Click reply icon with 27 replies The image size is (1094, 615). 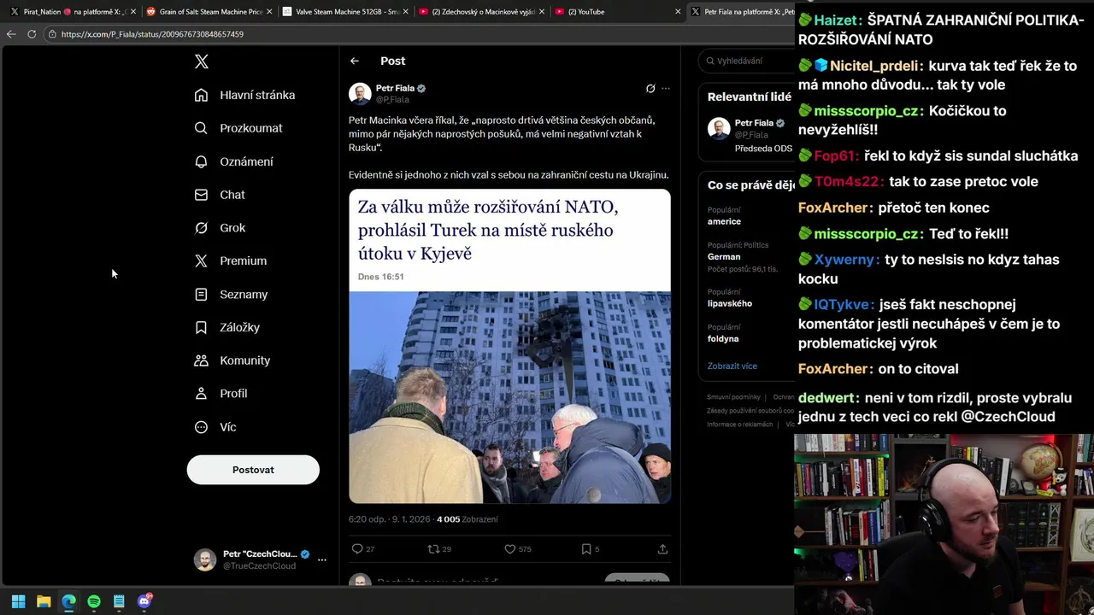(357, 549)
